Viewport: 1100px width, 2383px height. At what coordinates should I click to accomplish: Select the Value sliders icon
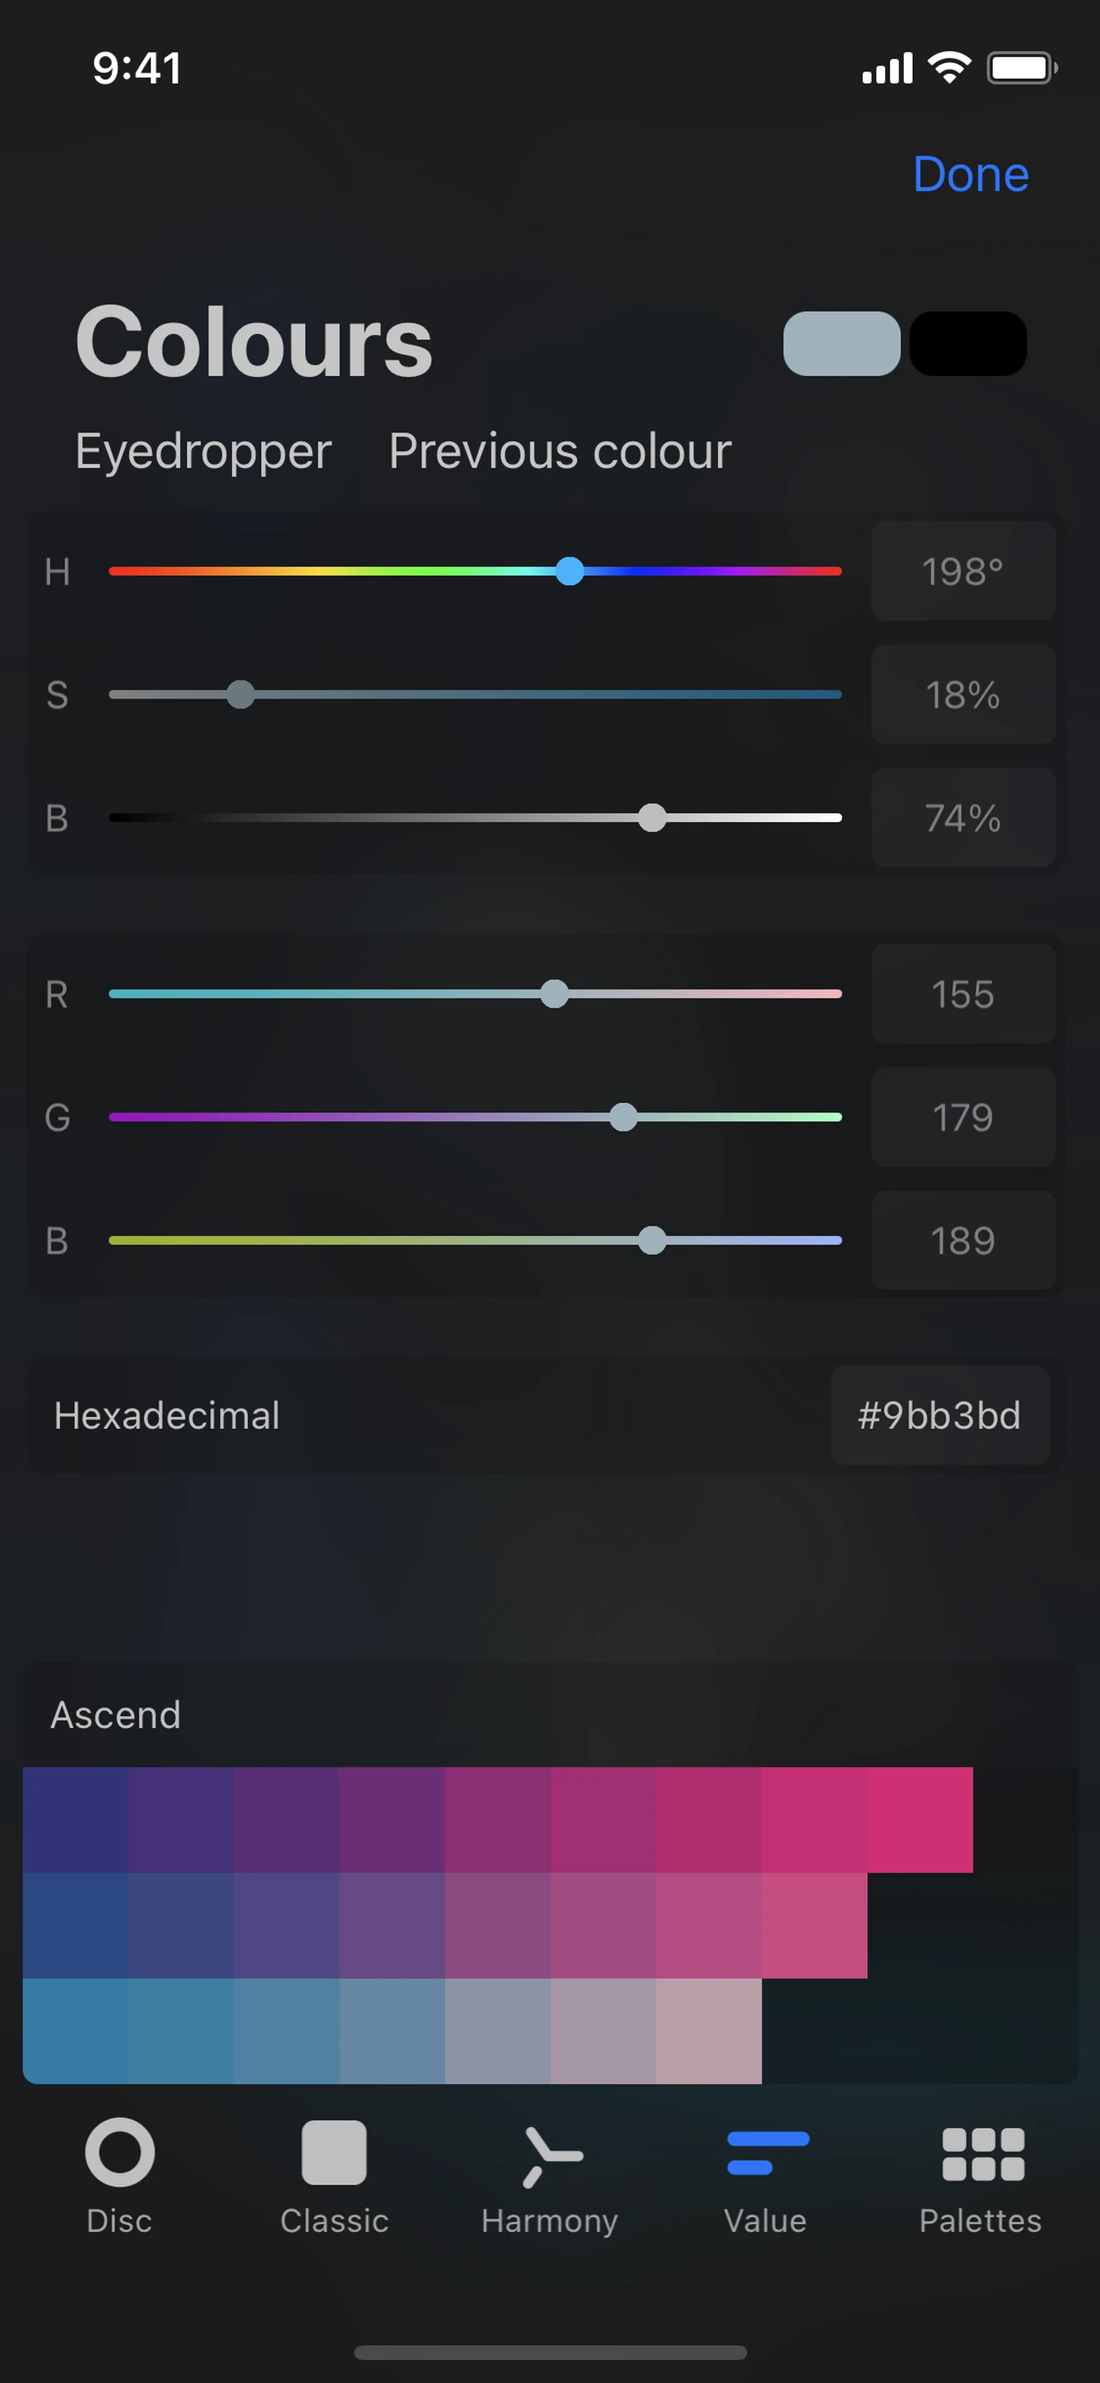767,2152
